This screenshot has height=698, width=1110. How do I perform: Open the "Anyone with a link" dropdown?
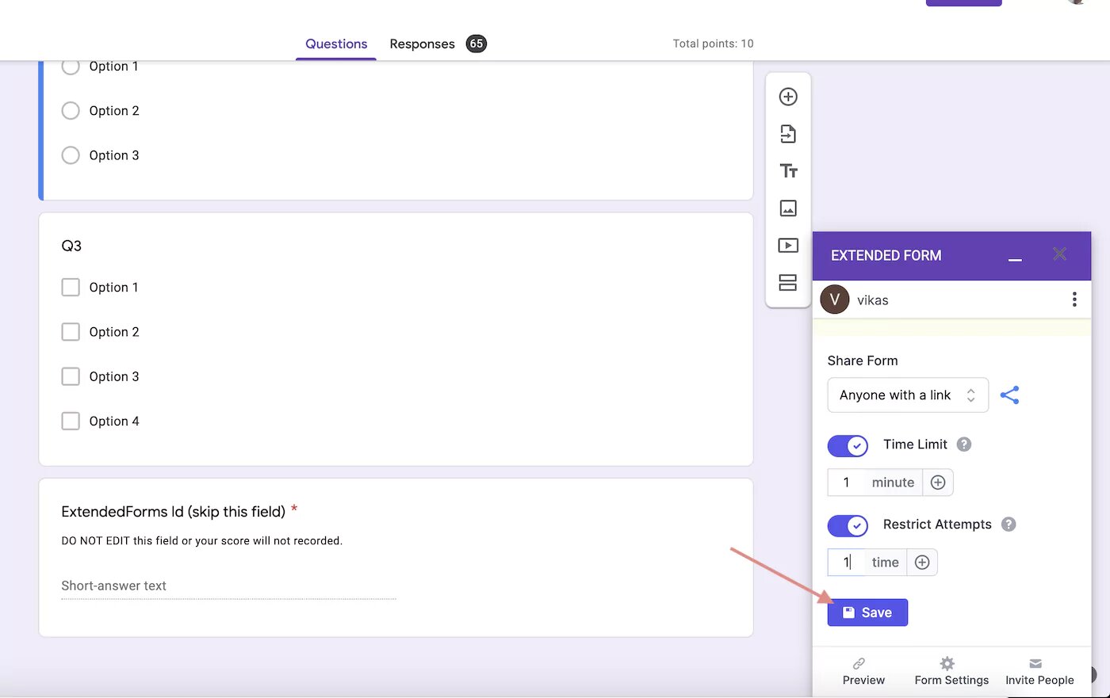907,395
